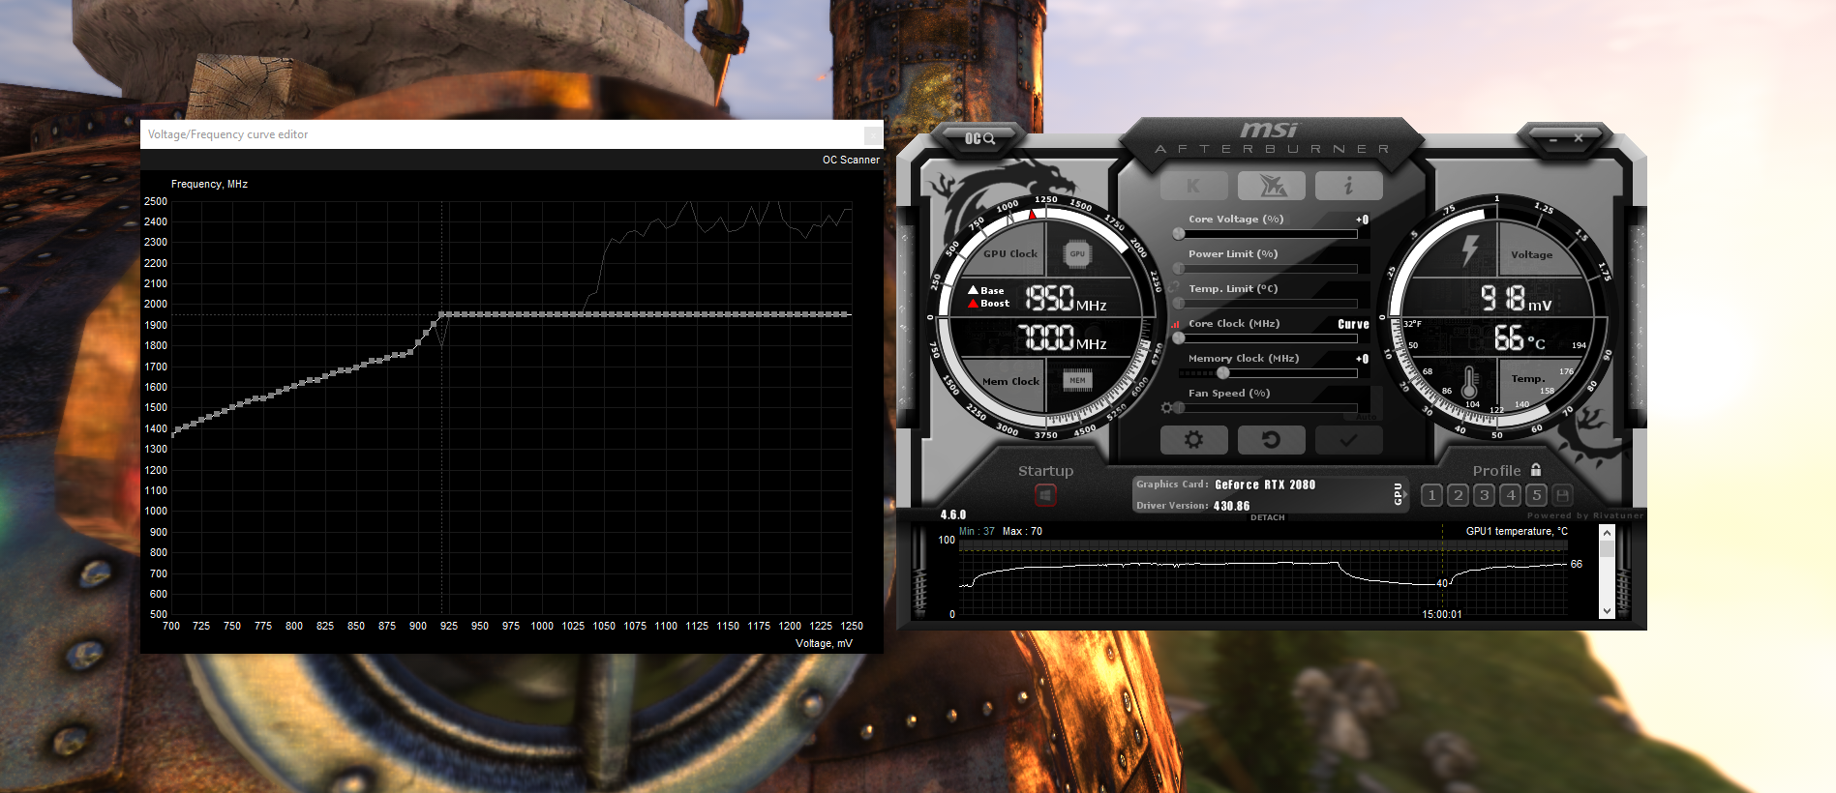Viewport: 1836px width, 793px height.
Task: Click the +0 value beside Memory Clock
Action: point(1362,359)
